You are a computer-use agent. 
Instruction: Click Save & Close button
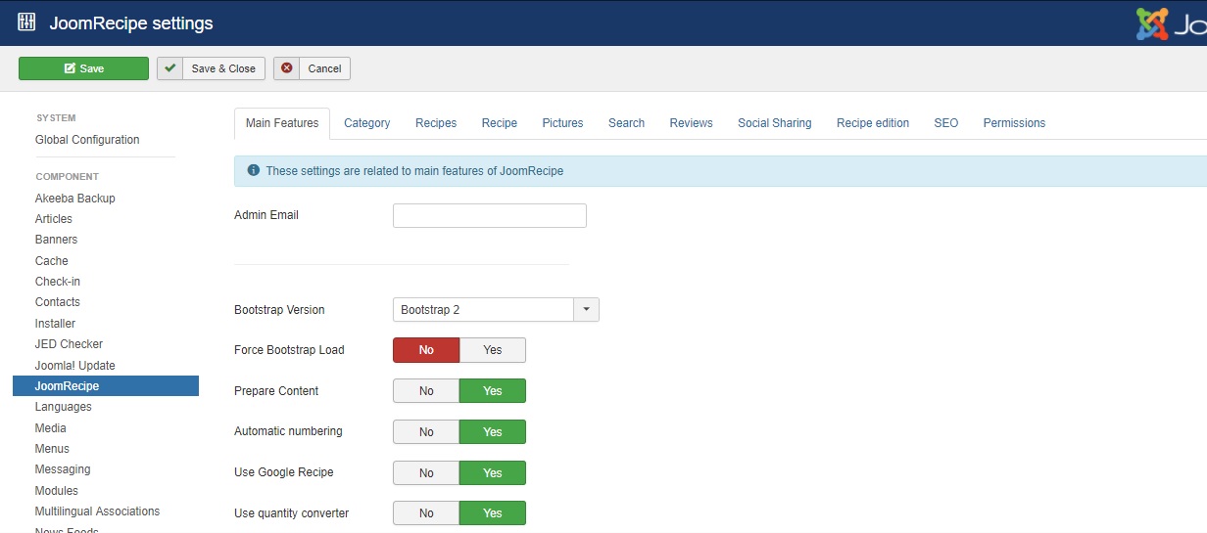(211, 68)
